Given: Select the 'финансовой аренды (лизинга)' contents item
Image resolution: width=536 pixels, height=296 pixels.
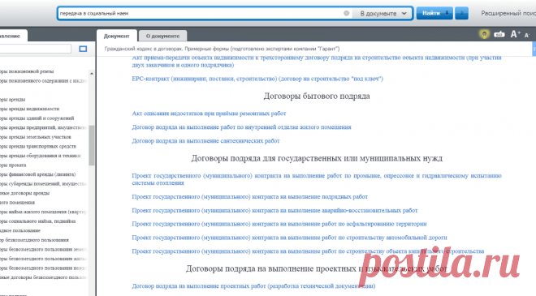Looking at the screenshot, I should (x=37, y=174).
